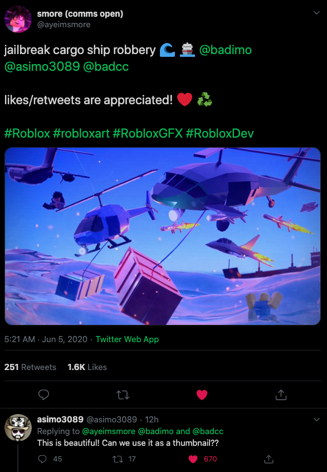Click the Twitter Web App source link
The image size is (327, 472).
point(127,339)
